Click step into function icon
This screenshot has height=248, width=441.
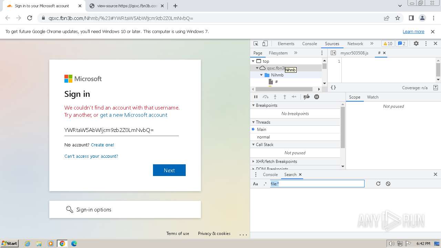pos(275,97)
